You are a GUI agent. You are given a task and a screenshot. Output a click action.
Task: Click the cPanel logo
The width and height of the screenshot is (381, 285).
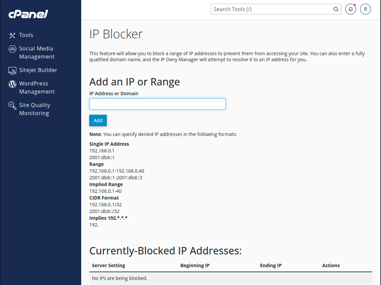(28, 14)
